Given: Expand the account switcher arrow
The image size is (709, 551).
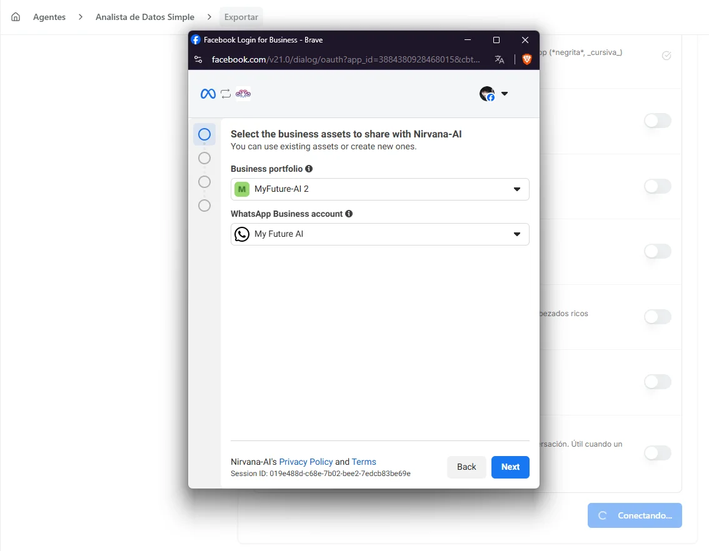Looking at the screenshot, I should (505, 94).
